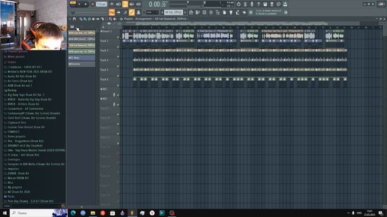Click next pattern arrow right of pattern selector
This screenshot has height=217, width=387.
click(x=185, y=12)
